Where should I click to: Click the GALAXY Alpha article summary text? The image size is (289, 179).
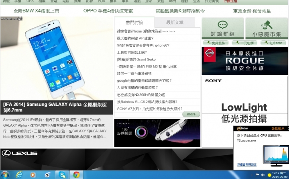click(55, 128)
